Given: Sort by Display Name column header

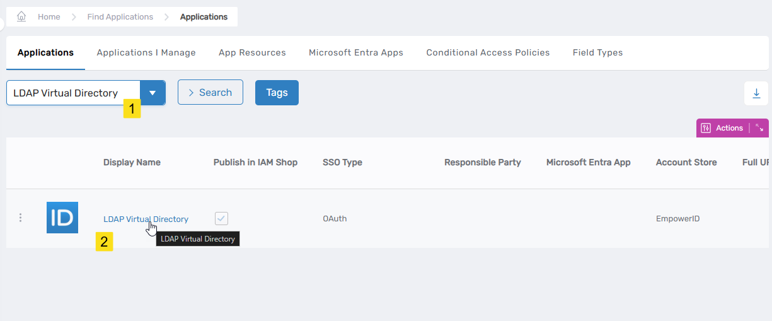Looking at the screenshot, I should 132,162.
